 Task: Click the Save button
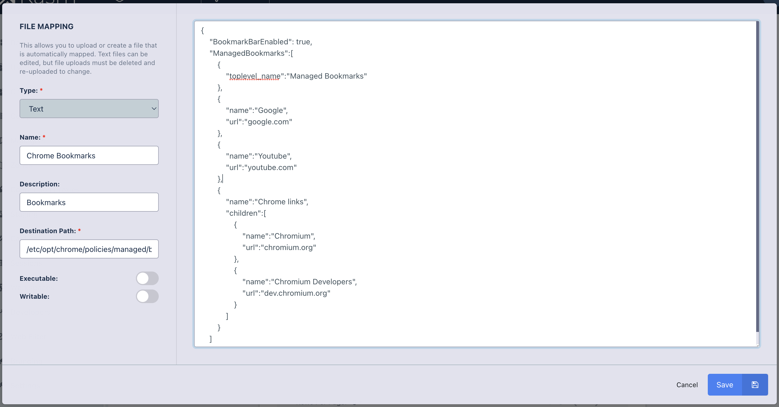click(725, 385)
